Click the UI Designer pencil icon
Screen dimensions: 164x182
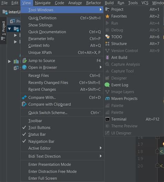coord(107,133)
